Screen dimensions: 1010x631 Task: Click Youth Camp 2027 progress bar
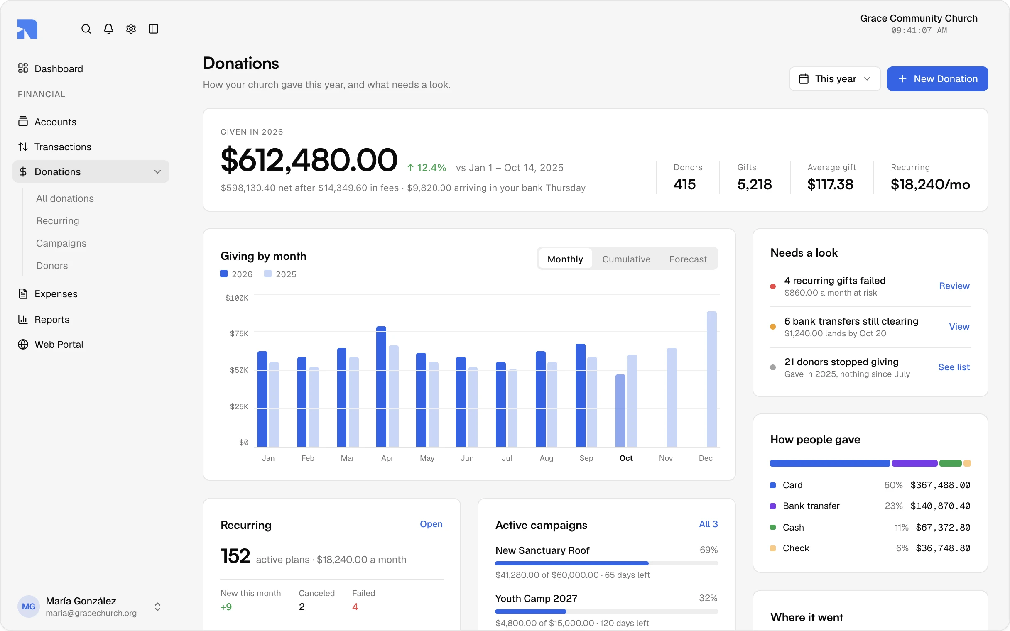(x=606, y=611)
